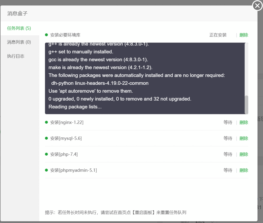
Task: Open the 消息列表 (0) tab
Action: [x=19, y=42]
